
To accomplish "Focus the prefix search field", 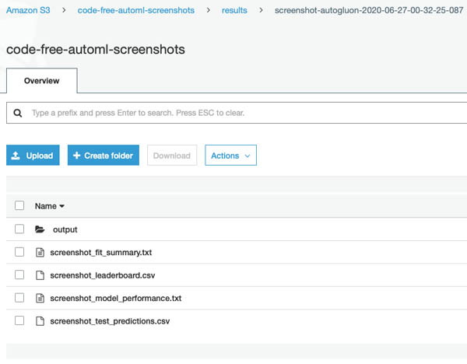I will point(238,113).
